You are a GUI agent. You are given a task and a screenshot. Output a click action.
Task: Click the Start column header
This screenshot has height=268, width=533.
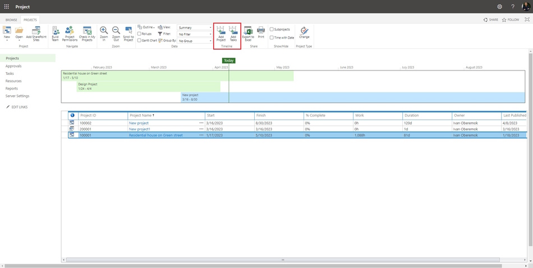pyautogui.click(x=229, y=115)
